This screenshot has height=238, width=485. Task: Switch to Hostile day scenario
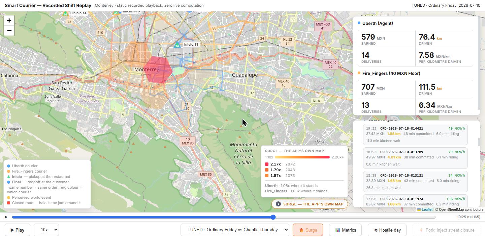pyautogui.click(x=387, y=230)
